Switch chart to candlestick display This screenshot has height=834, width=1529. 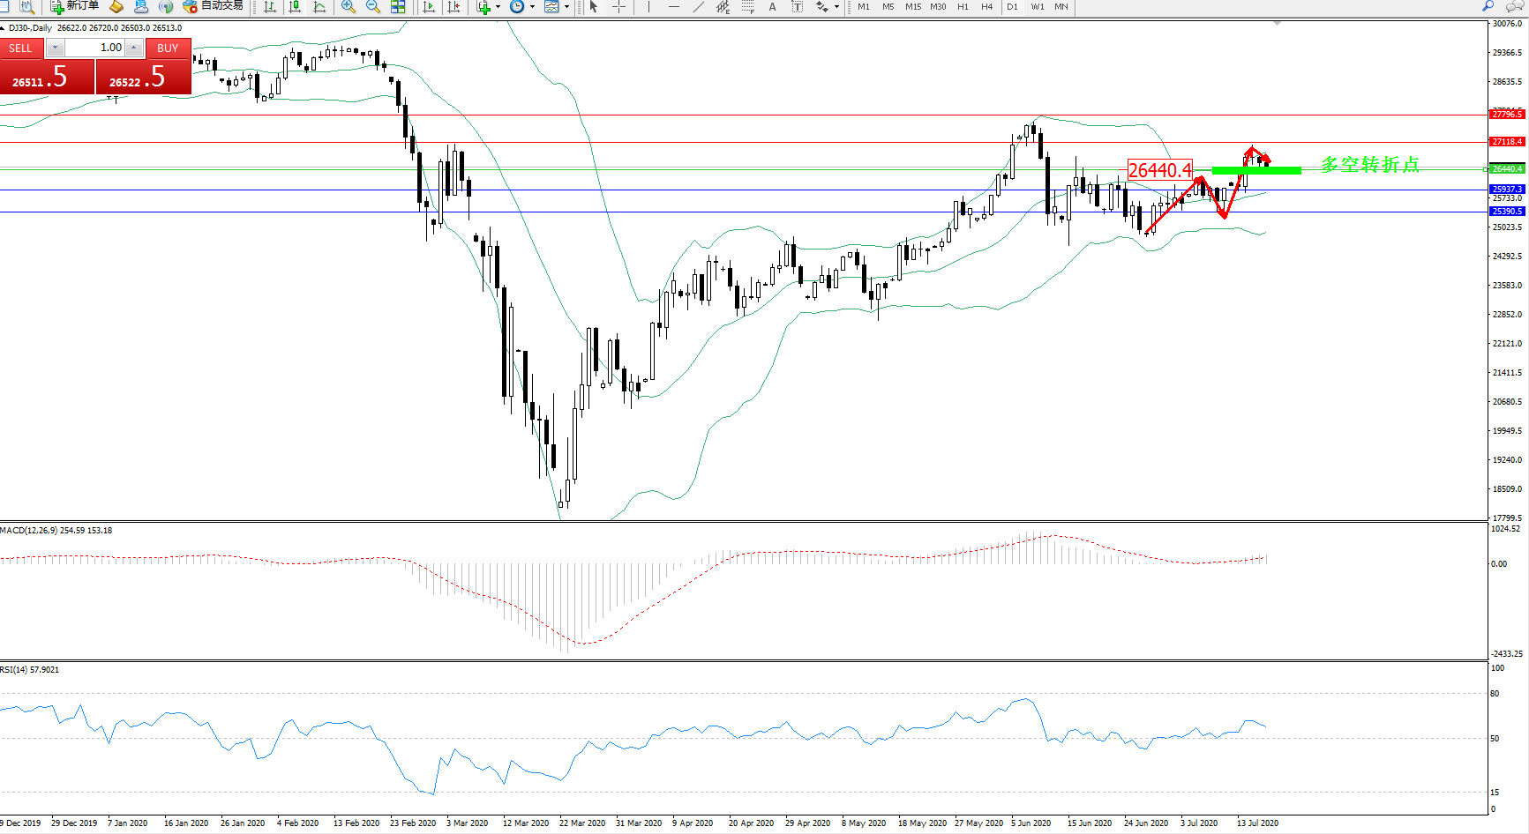click(x=295, y=6)
